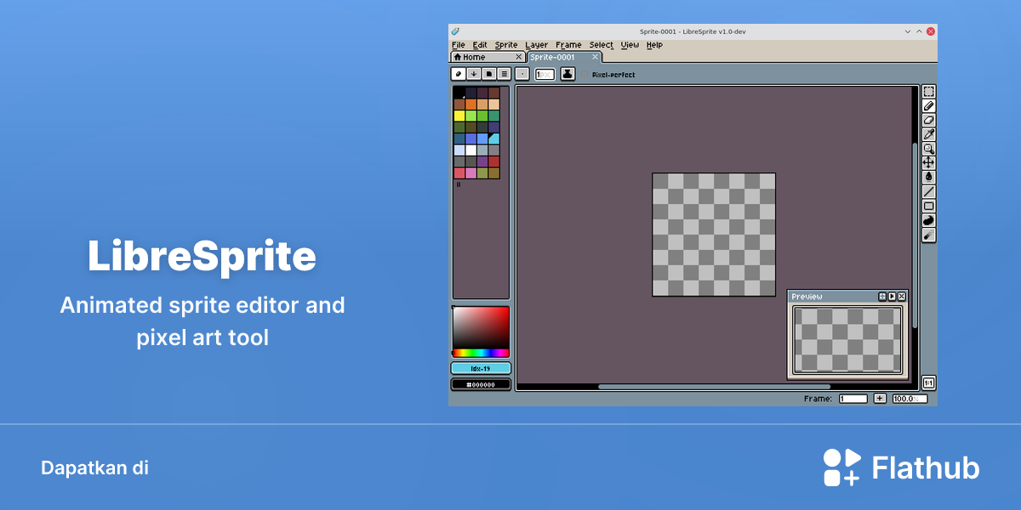
Task: Click the LibreSprite title bar app icon
Action: [455, 31]
